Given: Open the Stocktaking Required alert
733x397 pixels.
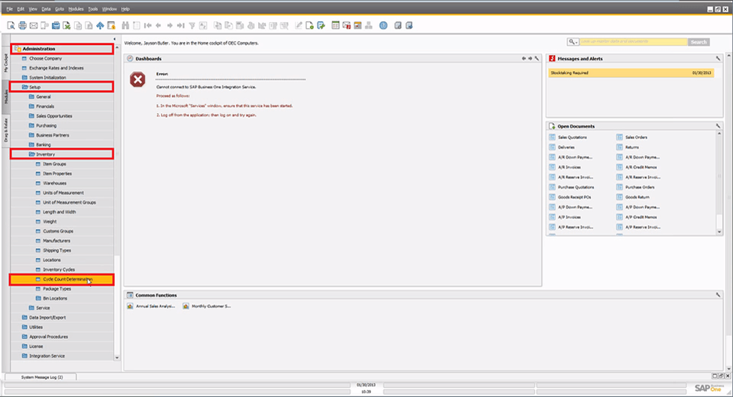Looking at the screenshot, I should click(631, 73).
